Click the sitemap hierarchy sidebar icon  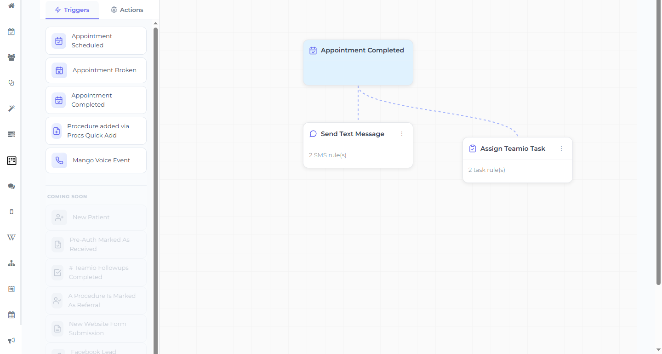[x=11, y=263]
